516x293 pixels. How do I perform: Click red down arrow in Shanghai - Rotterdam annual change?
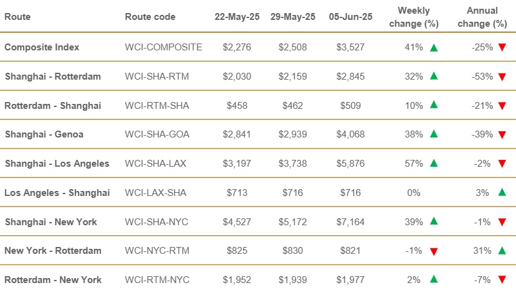pyautogui.click(x=502, y=77)
